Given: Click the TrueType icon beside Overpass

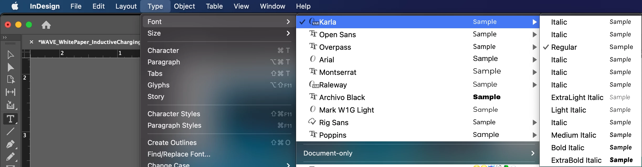Looking at the screenshot, I should [x=313, y=46].
